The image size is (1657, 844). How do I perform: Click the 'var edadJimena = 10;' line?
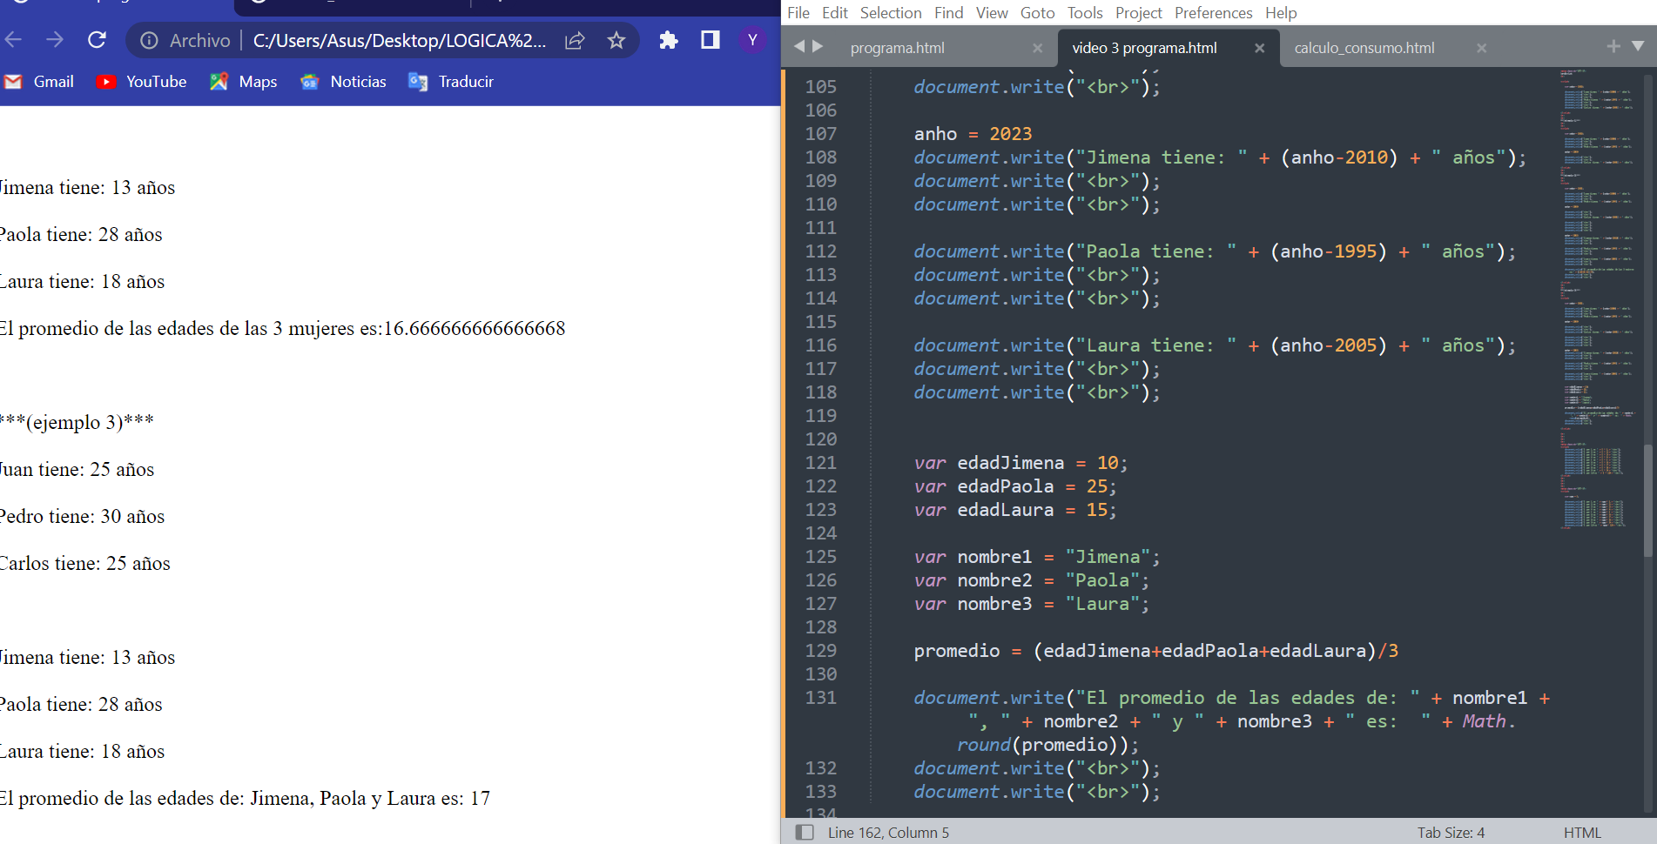tap(1020, 463)
